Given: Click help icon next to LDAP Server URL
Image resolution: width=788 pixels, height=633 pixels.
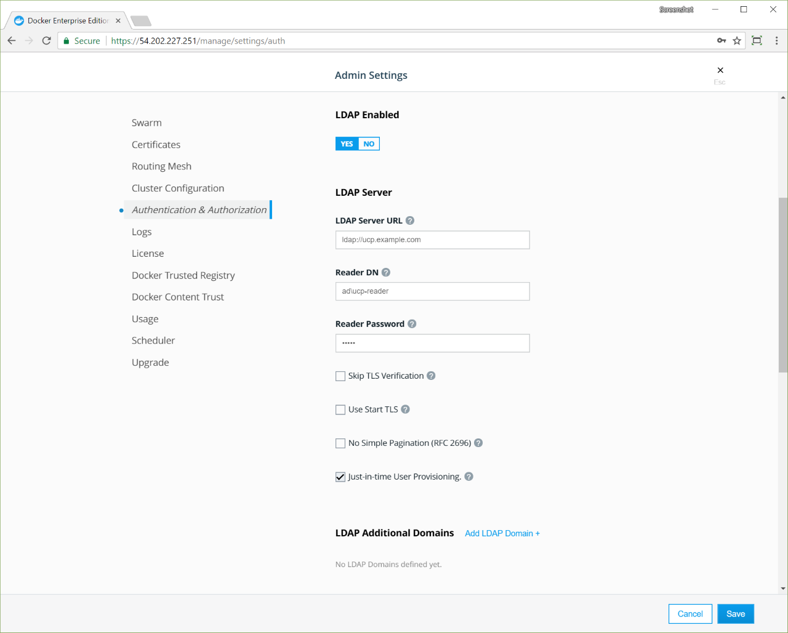Looking at the screenshot, I should coord(410,220).
